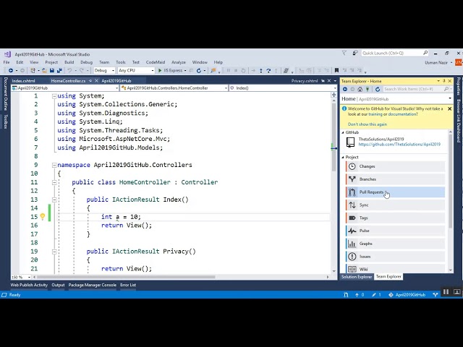Open the Home page dropdown in Team Explorer
Screen dimensions: 463x347
(450, 98)
